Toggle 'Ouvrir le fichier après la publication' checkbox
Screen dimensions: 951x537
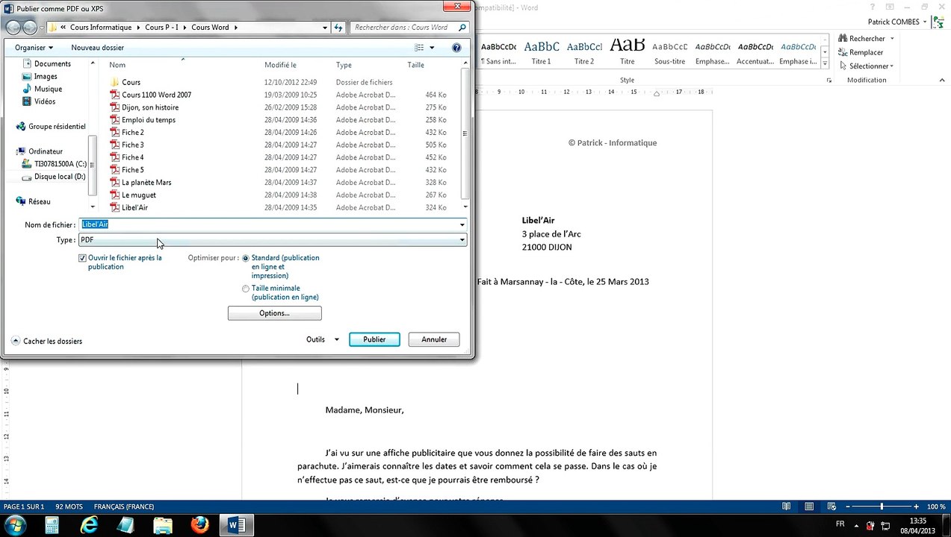(x=82, y=258)
